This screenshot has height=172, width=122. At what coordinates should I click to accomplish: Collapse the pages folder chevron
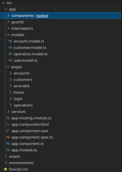click(8, 67)
